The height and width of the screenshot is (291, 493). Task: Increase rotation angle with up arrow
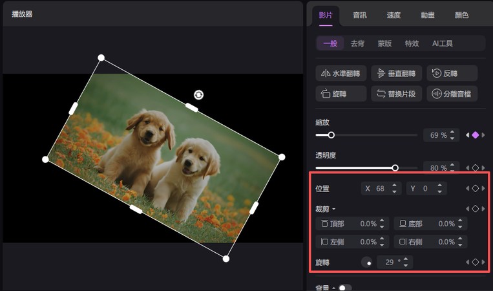coord(406,259)
